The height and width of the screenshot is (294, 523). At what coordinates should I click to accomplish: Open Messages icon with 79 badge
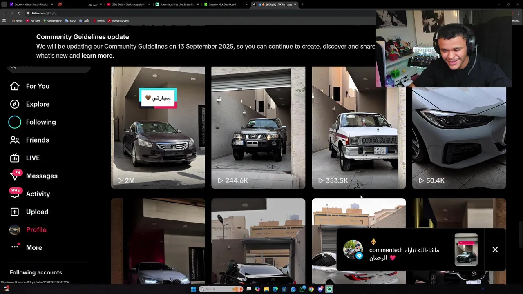coord(15,176)
